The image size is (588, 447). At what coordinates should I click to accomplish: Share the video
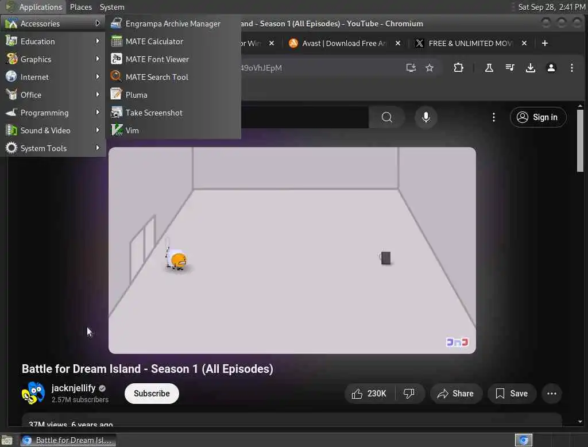pyautogui.click(x=455, y=394)
